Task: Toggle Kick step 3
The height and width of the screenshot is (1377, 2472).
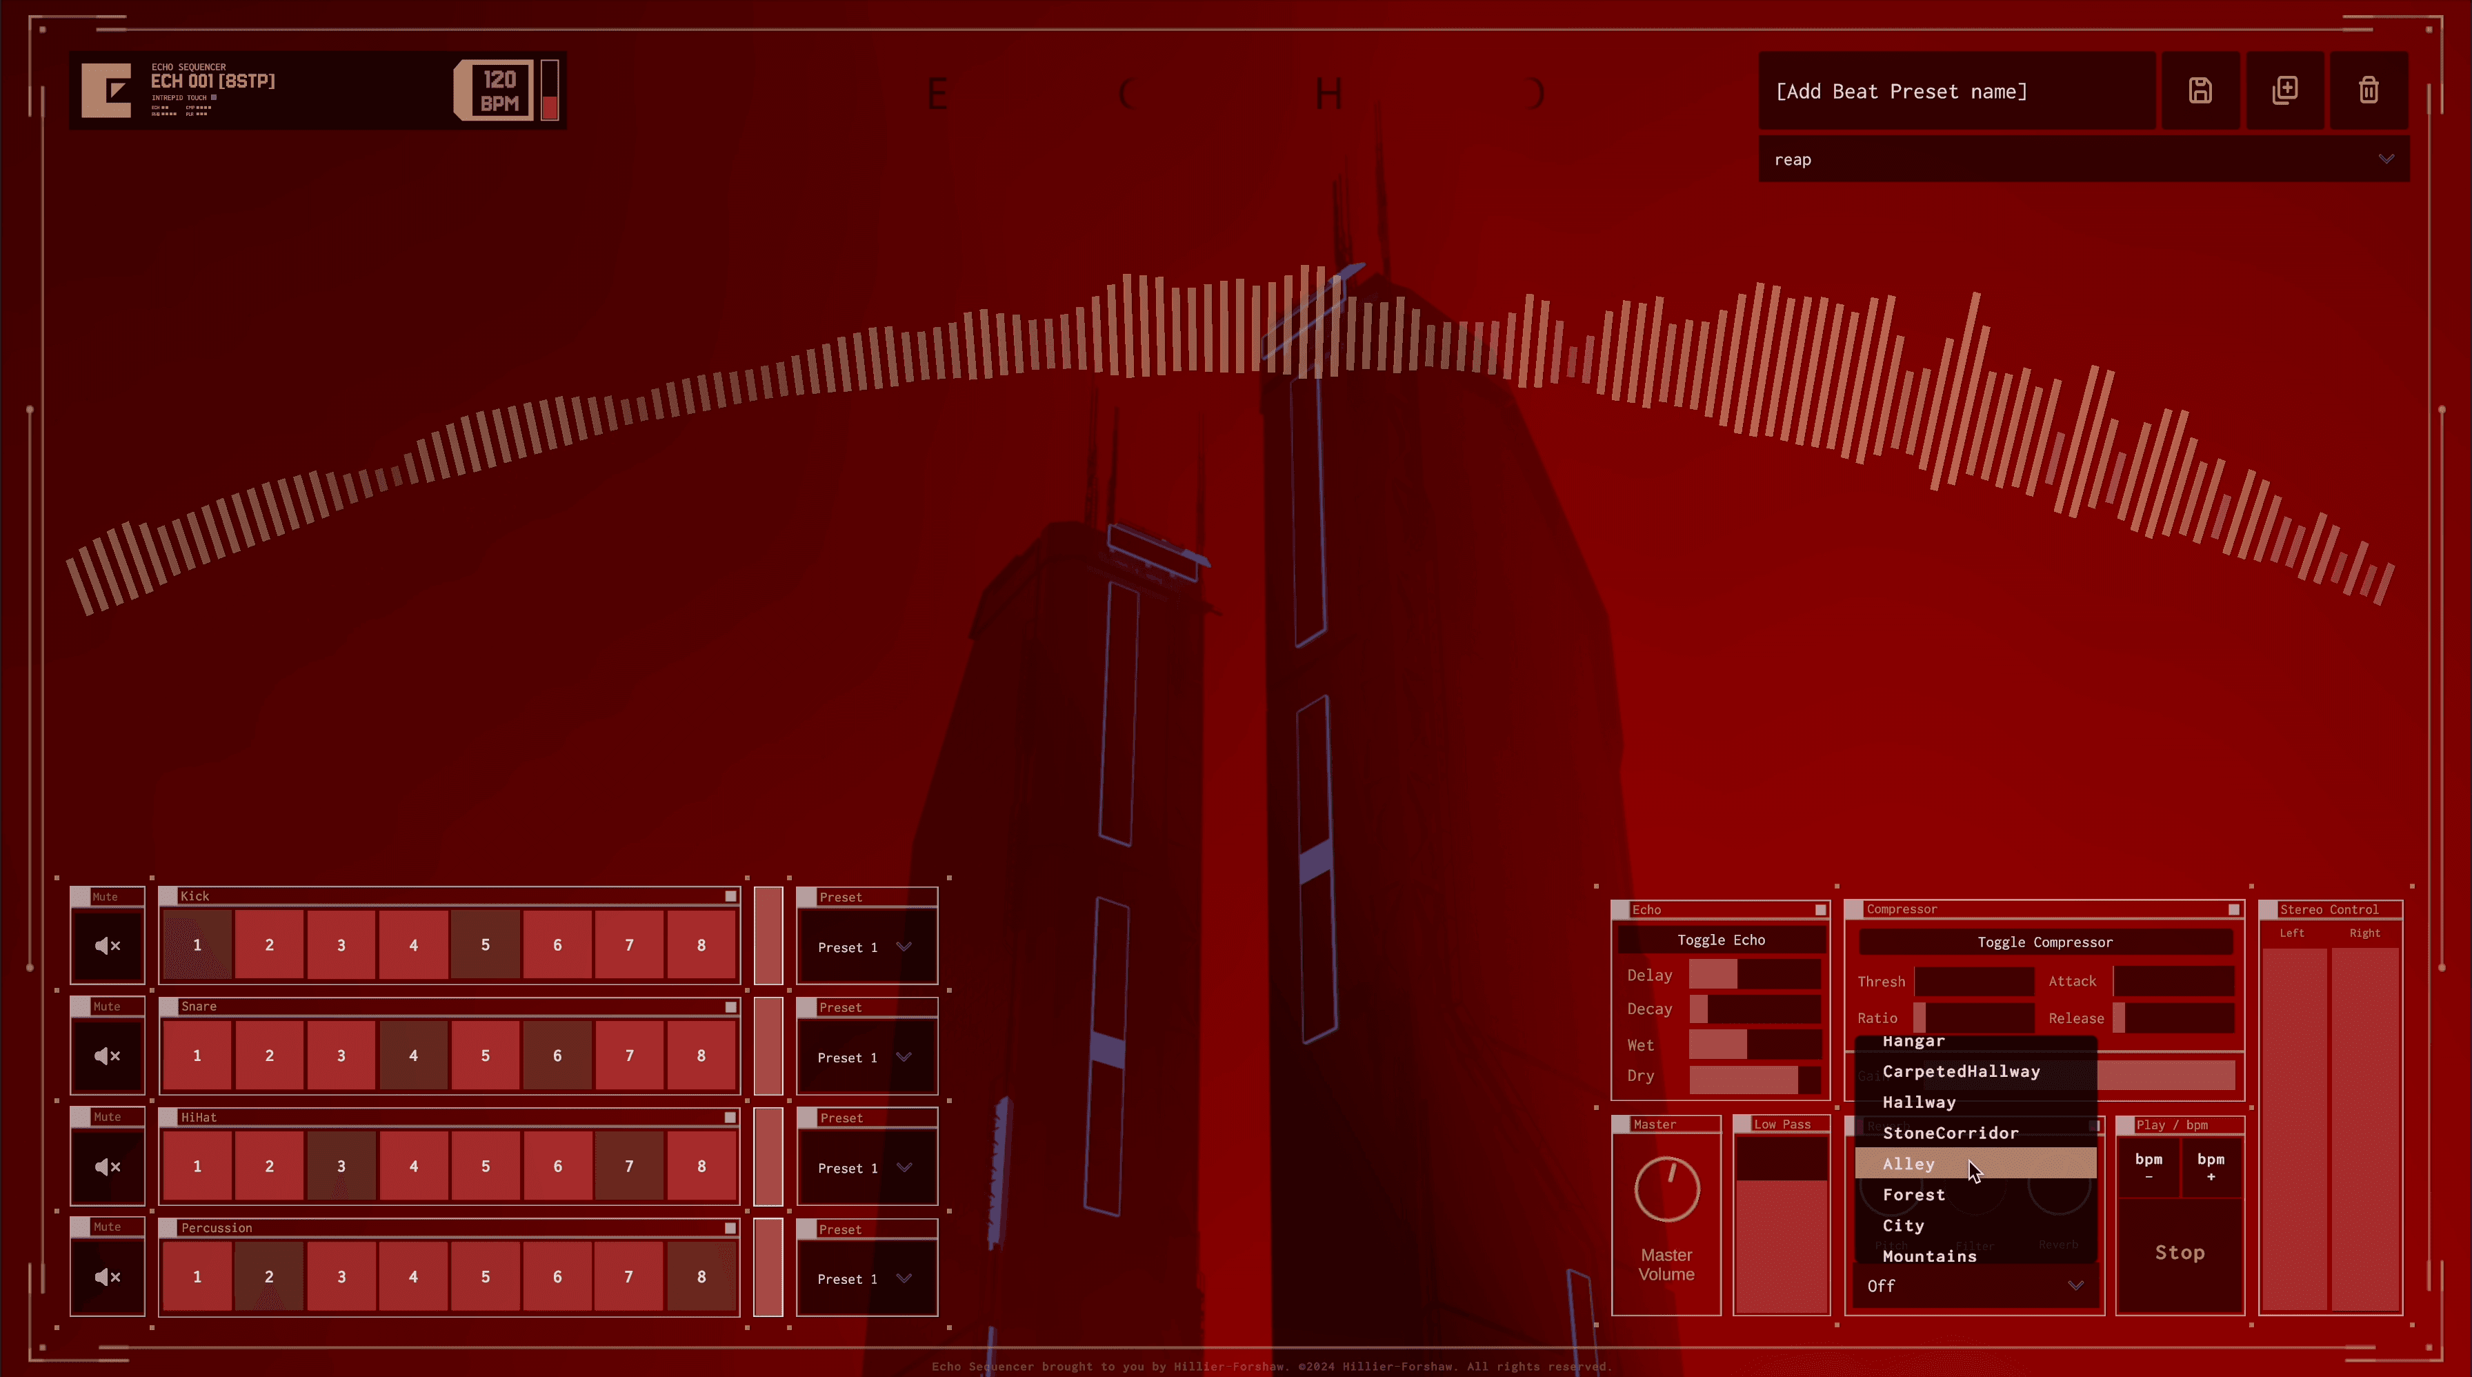Action: coord(341,945)
